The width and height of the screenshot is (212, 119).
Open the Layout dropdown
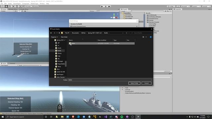click(x=206, y=7)
